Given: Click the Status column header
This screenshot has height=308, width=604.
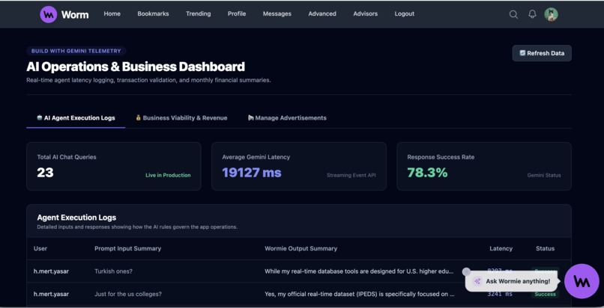Looking at the screenshot, I should coord(545,248).
